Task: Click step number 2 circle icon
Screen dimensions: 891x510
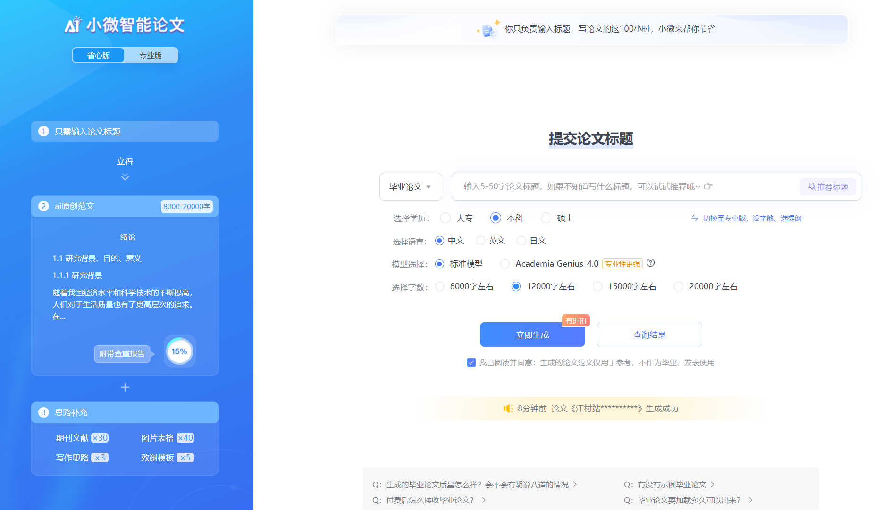Action: [43, 206]
